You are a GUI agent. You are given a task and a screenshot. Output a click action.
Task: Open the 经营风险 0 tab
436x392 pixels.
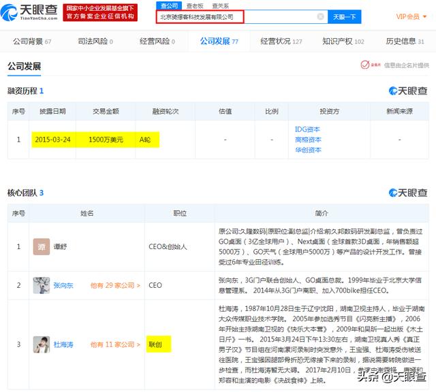[157, 42]
